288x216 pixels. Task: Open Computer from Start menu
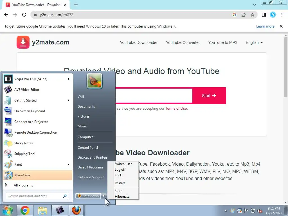(x=85, y=137)
